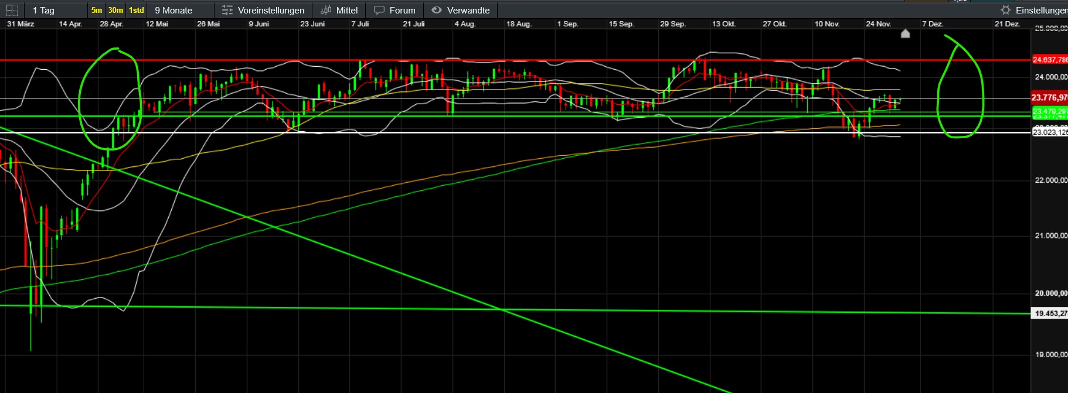Click the '4 Aug.' date label
Screen dimensions: 1068x393
465,24
